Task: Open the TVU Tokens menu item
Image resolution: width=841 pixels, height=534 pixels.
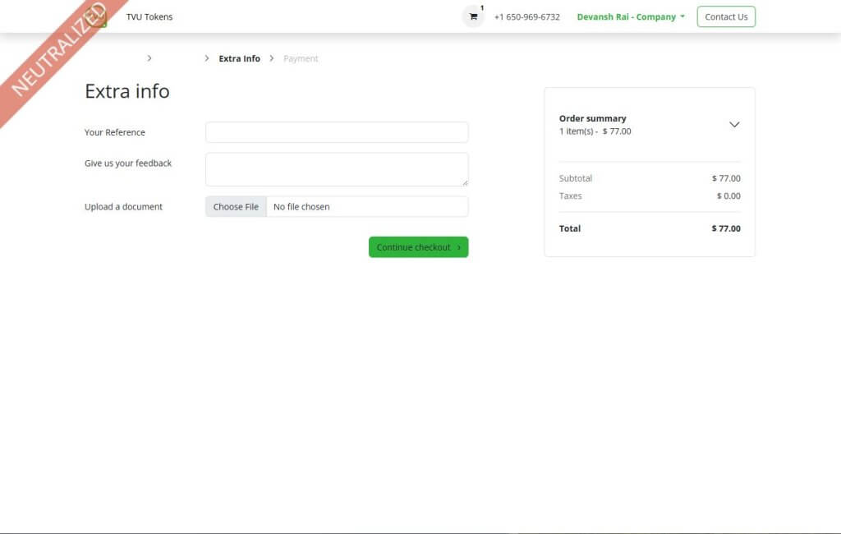Action: coord(149,16)
